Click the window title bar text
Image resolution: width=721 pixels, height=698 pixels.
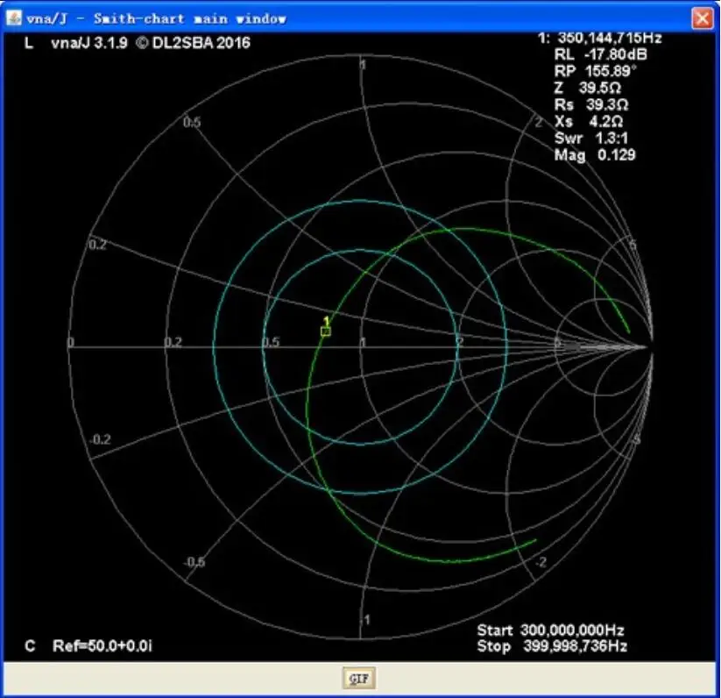(x=156, y=19)
